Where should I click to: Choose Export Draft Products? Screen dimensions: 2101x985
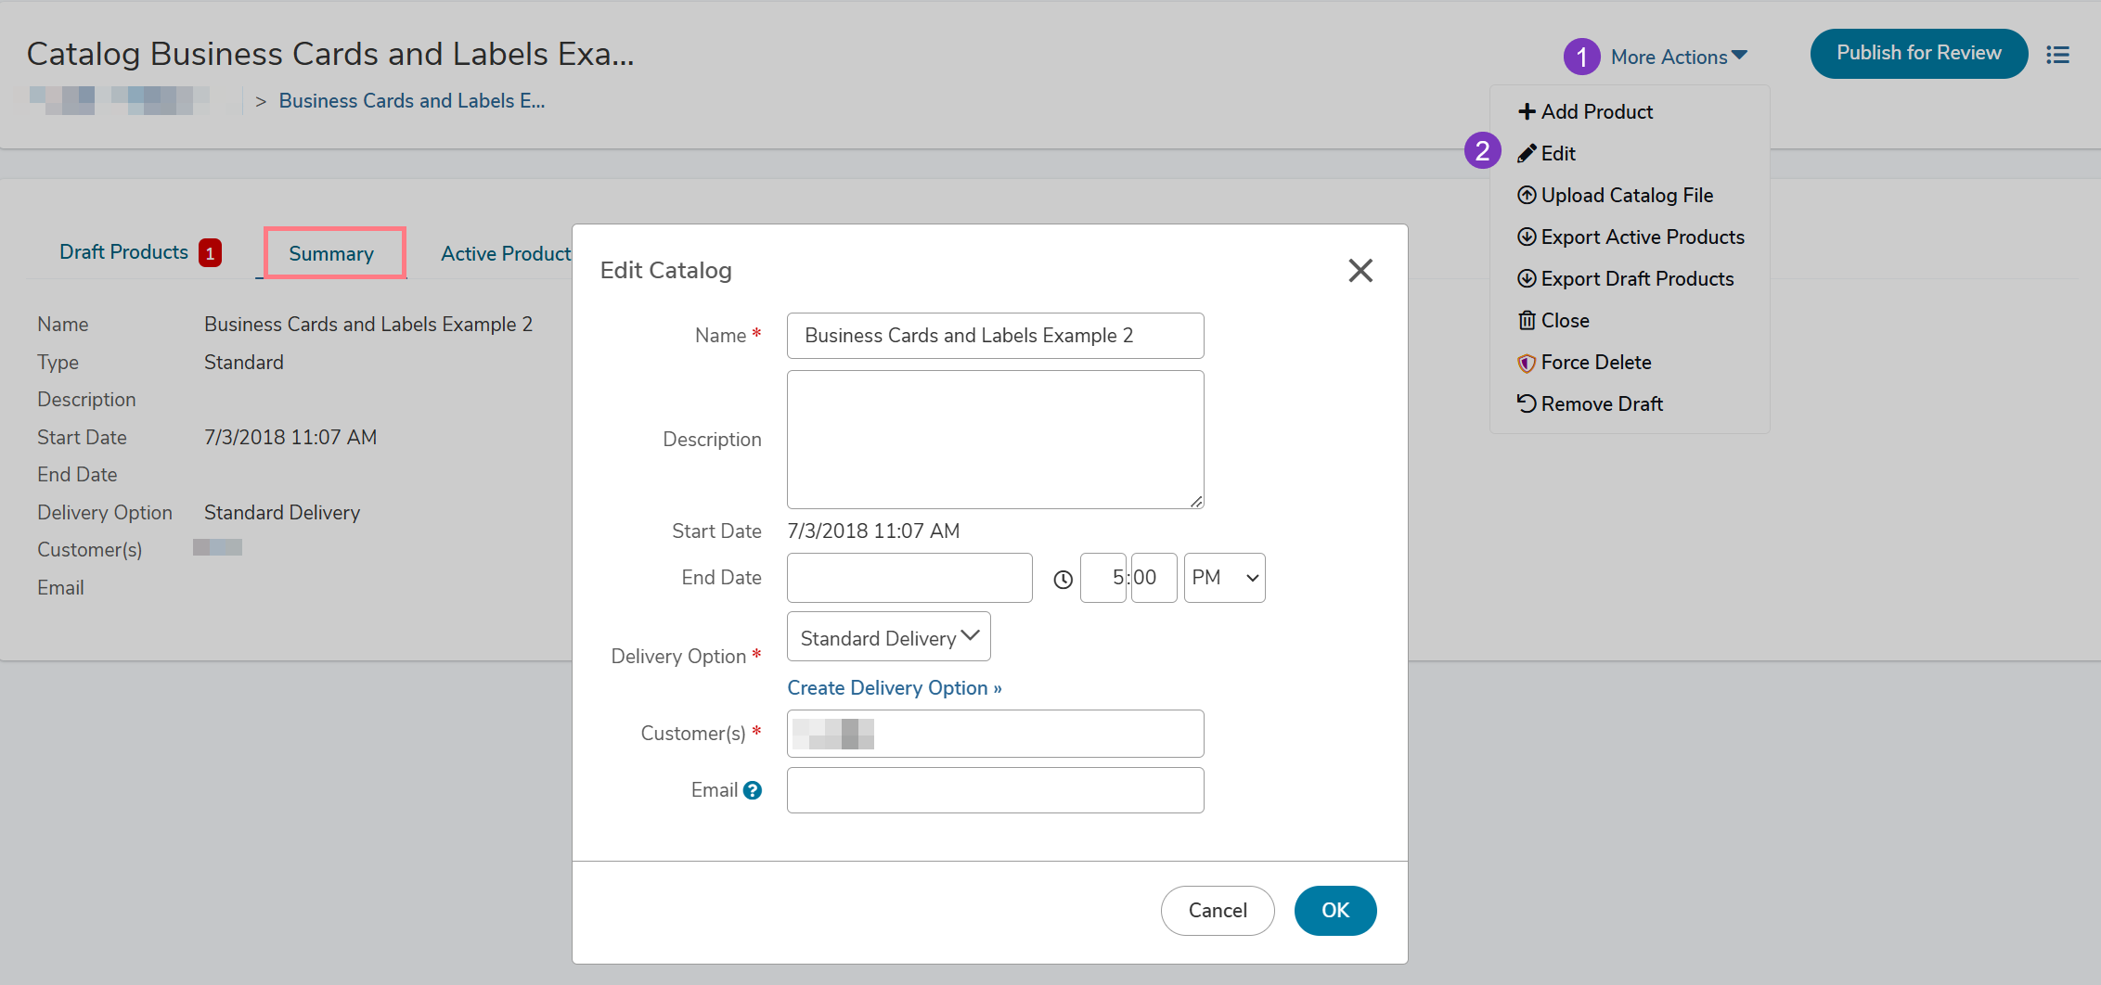(1636, 279)
